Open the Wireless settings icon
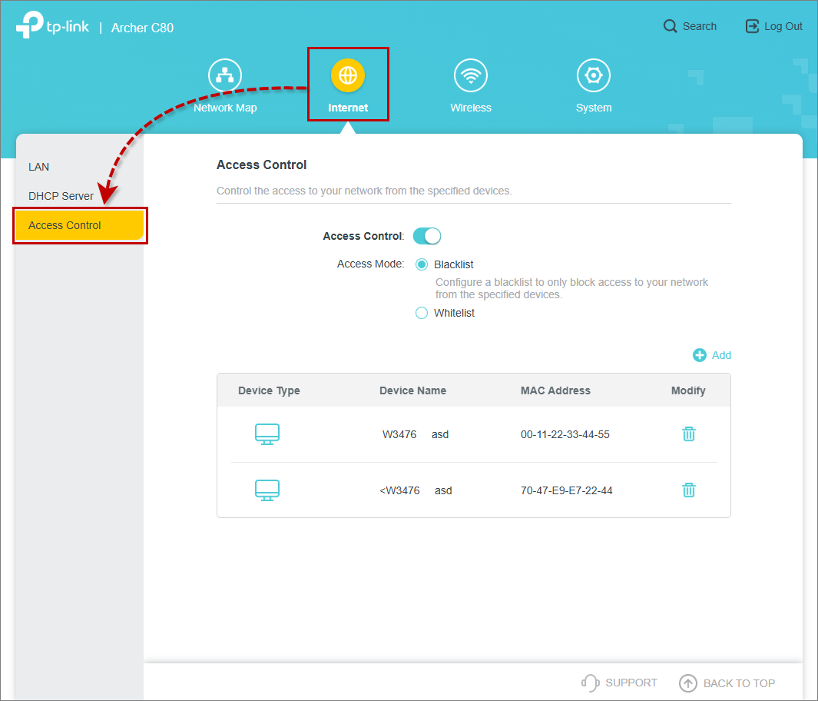 click(x=471, y=75)
